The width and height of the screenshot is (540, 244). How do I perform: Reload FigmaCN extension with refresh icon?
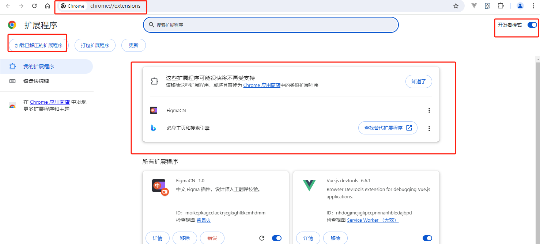(262, 238)
